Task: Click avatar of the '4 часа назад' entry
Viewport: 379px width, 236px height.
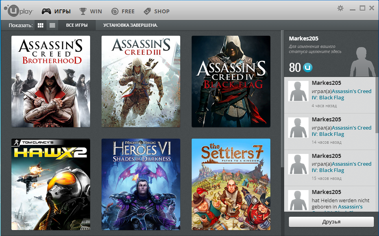Action: tap(298, 91)
